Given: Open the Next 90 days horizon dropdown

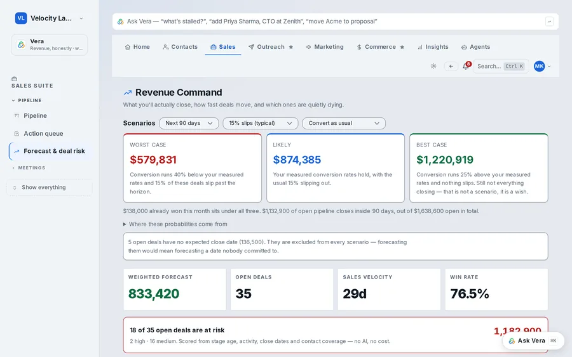Looking at the screenshot, I should (x=189, y=123).
